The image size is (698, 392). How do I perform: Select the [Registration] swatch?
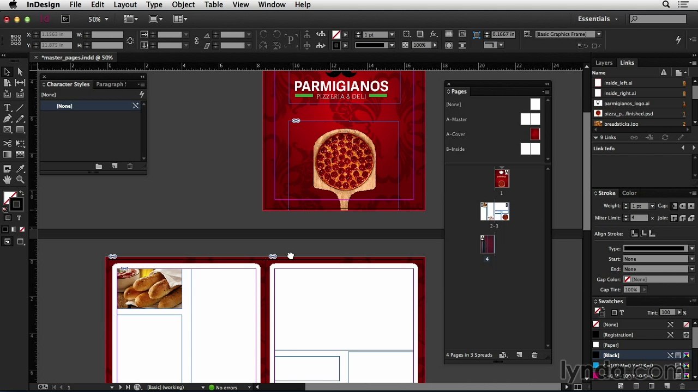(x=642, y=335)
